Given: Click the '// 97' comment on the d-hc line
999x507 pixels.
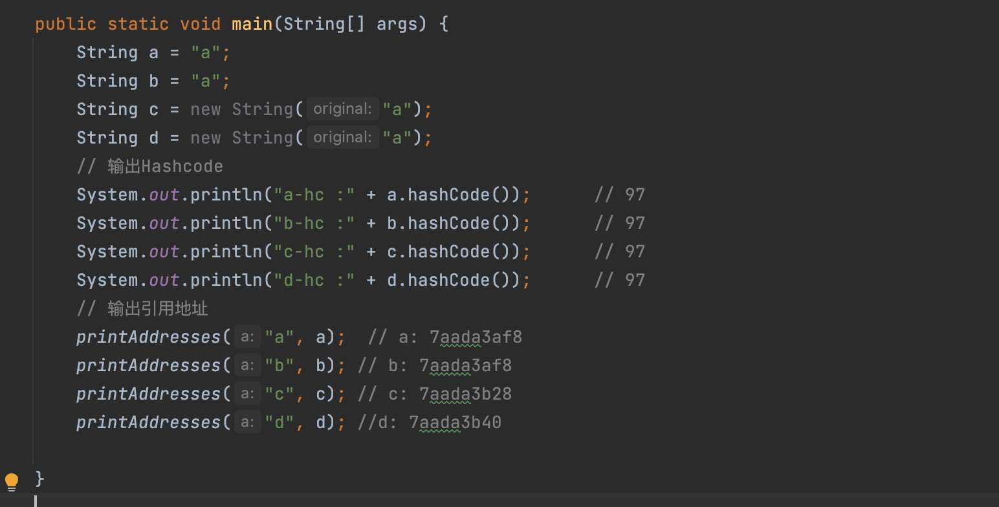Looking at the screenshot, I should [x=620, y=280].
